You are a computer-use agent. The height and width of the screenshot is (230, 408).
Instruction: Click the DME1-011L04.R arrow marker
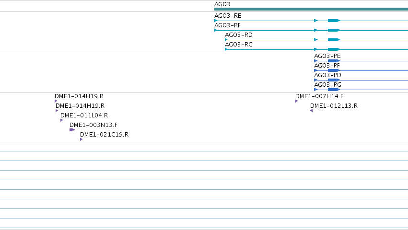(x=62, y=120)
